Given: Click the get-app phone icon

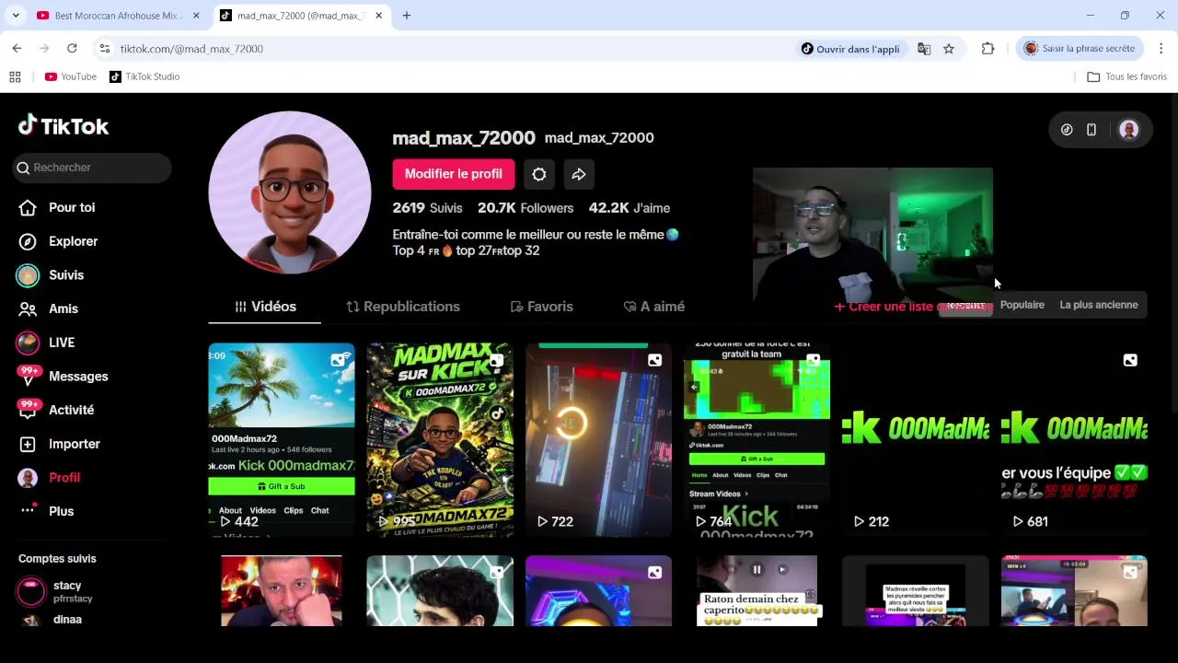Looking at the screenshot, I should point(1091,130).
